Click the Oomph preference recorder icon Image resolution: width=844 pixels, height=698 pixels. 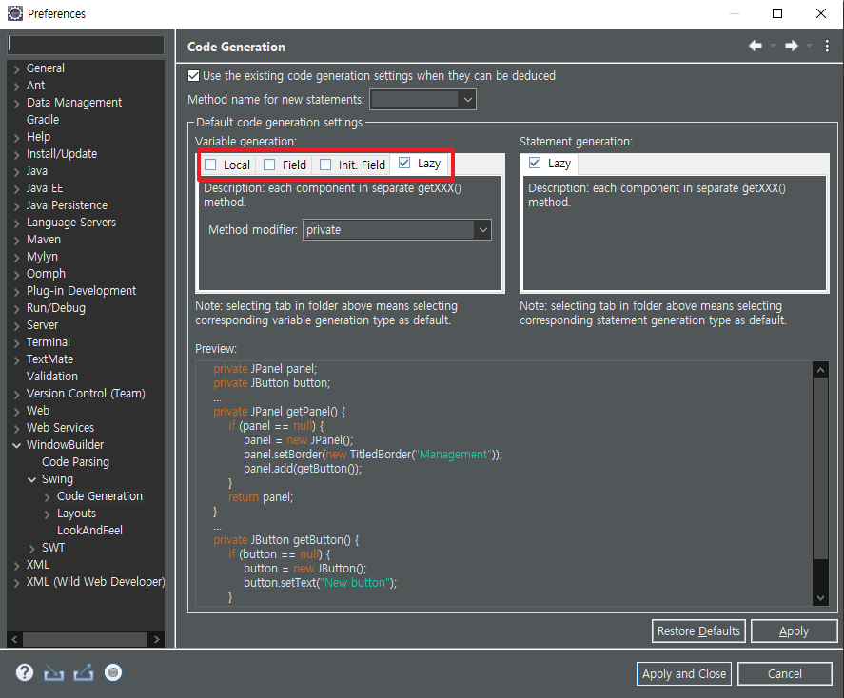click(113, 672)
